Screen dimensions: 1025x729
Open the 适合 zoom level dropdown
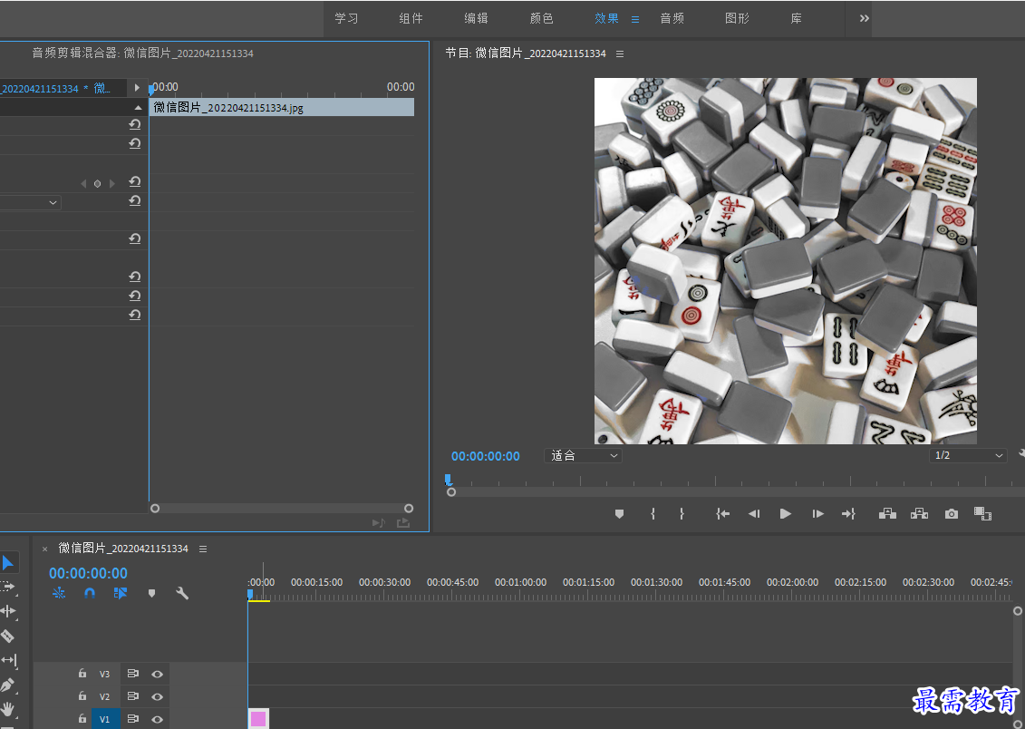583,456
